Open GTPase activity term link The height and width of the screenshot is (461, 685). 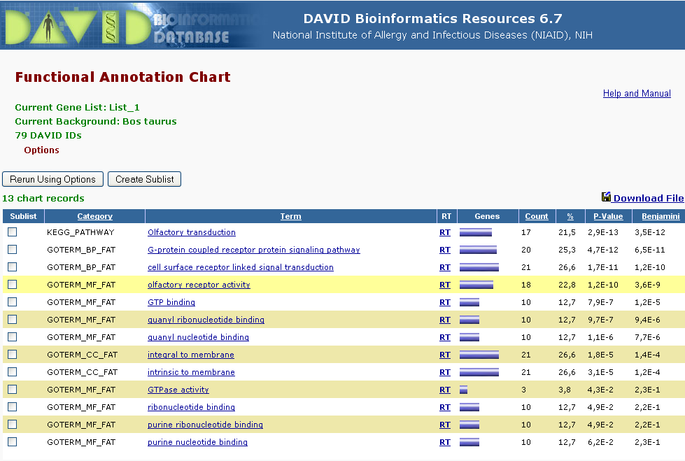[x=178, y=390]
